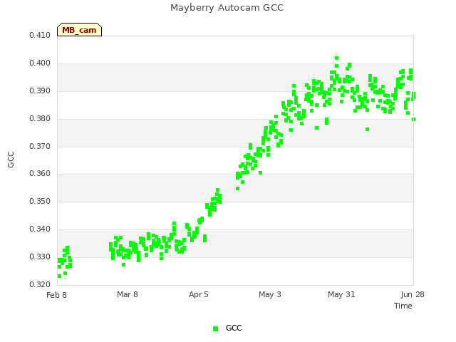The width and height of the screenshot is (456, 342).
Task: Click the 0.370 y-axis value
Action: coord(40,146)
